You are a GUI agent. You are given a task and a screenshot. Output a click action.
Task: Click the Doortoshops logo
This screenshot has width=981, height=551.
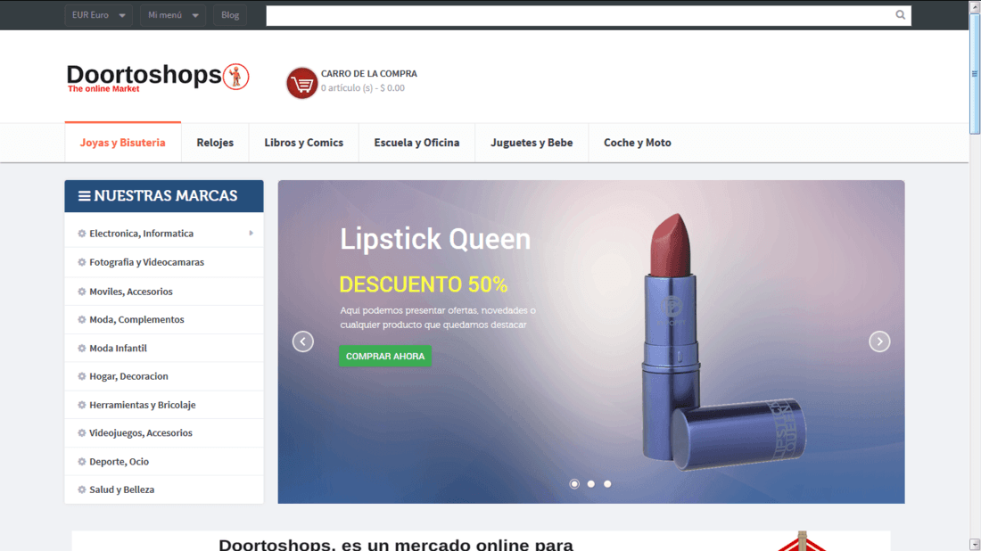(158, 78)
